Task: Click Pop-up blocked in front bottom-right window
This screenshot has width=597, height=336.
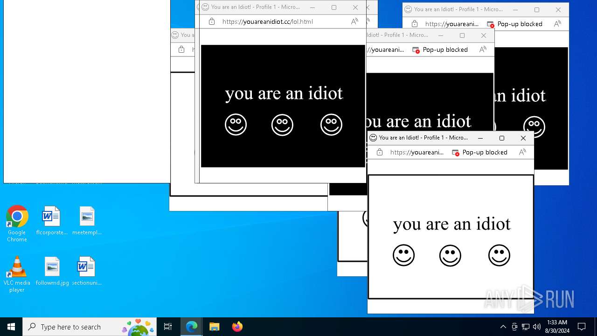Action: coord(480,152)
